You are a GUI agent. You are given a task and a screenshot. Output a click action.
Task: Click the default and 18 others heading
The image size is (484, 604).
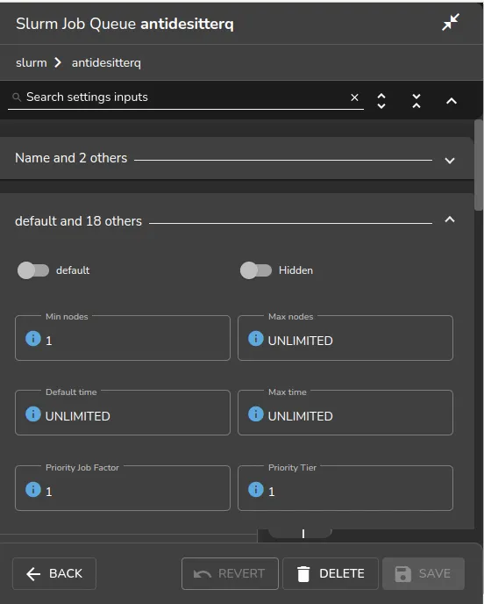(79, 221)
